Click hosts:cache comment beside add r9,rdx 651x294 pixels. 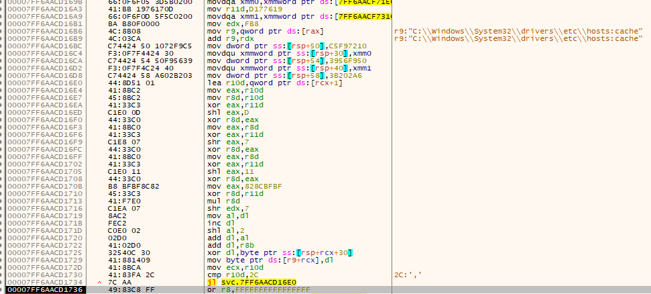pos(520,39)
